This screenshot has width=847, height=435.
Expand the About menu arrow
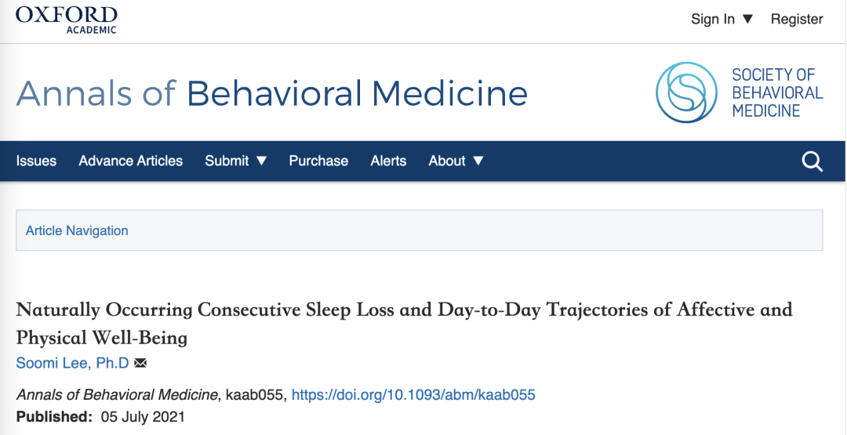click(478, 161)
